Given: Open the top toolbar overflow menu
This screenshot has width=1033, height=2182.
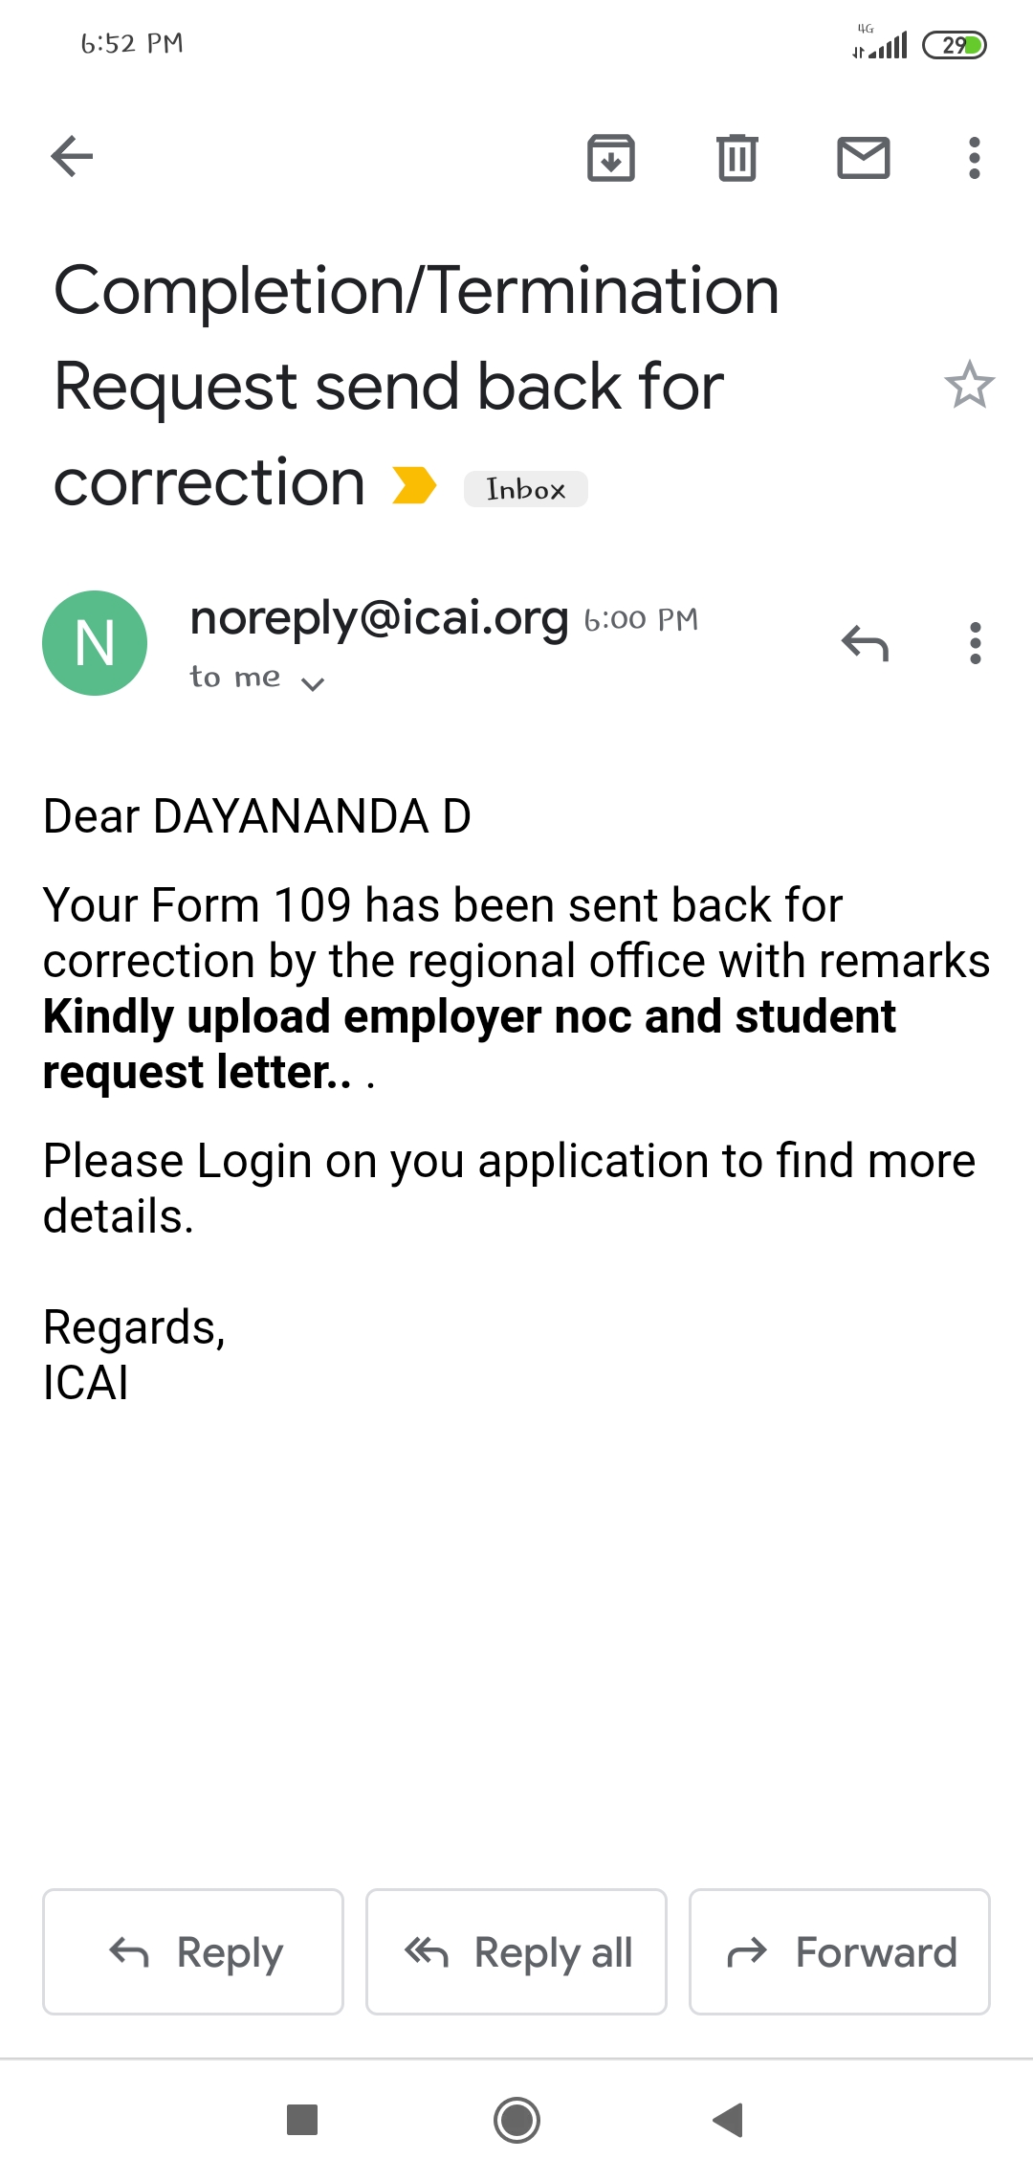Looking at the screenshot, I should 974,158.
